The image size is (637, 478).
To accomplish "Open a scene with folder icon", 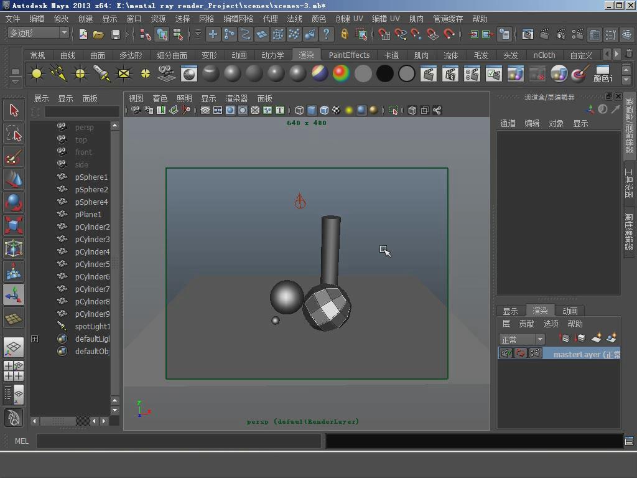I will coord(99,35).
